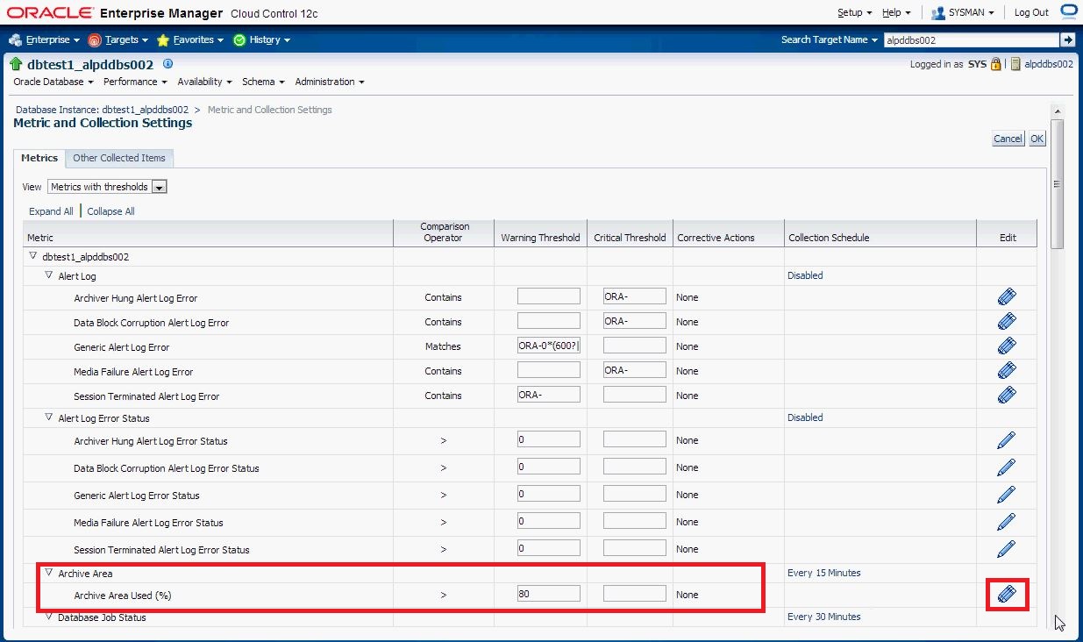
Task: Click Generic Alert Log Error warning threshold field
Action: pyautogui.click(x=549, y=346)
